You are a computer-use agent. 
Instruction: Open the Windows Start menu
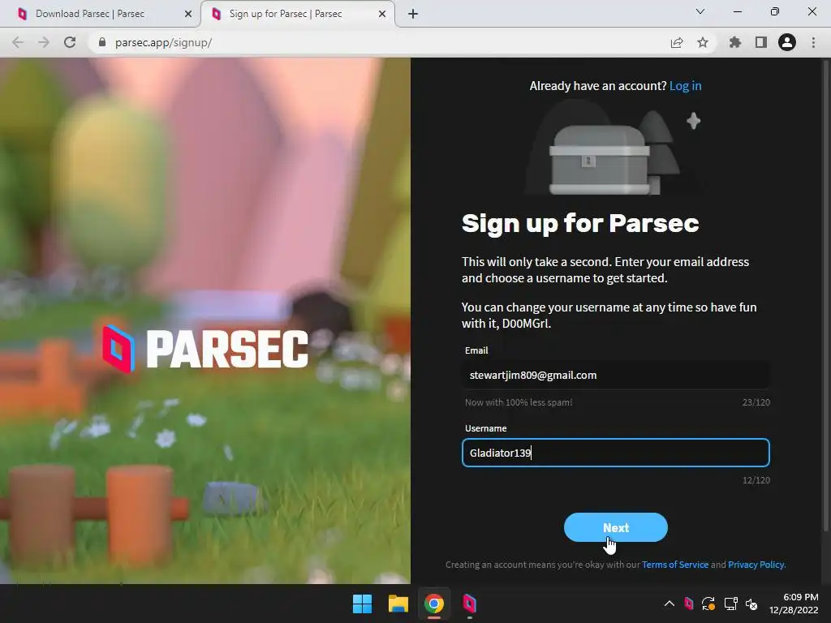(363, 604)
